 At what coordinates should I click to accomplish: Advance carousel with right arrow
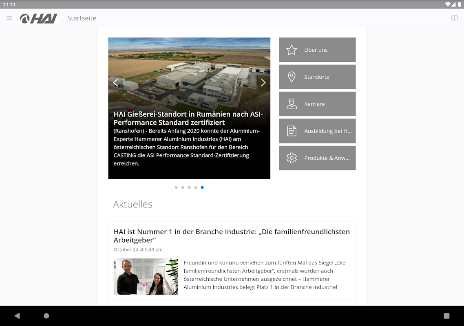263,83
